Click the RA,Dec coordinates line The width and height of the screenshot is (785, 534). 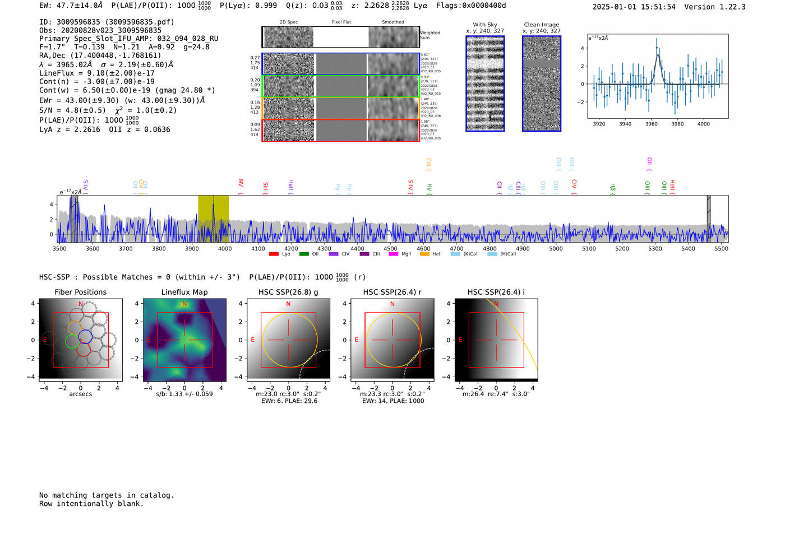(x=100, y=55)
